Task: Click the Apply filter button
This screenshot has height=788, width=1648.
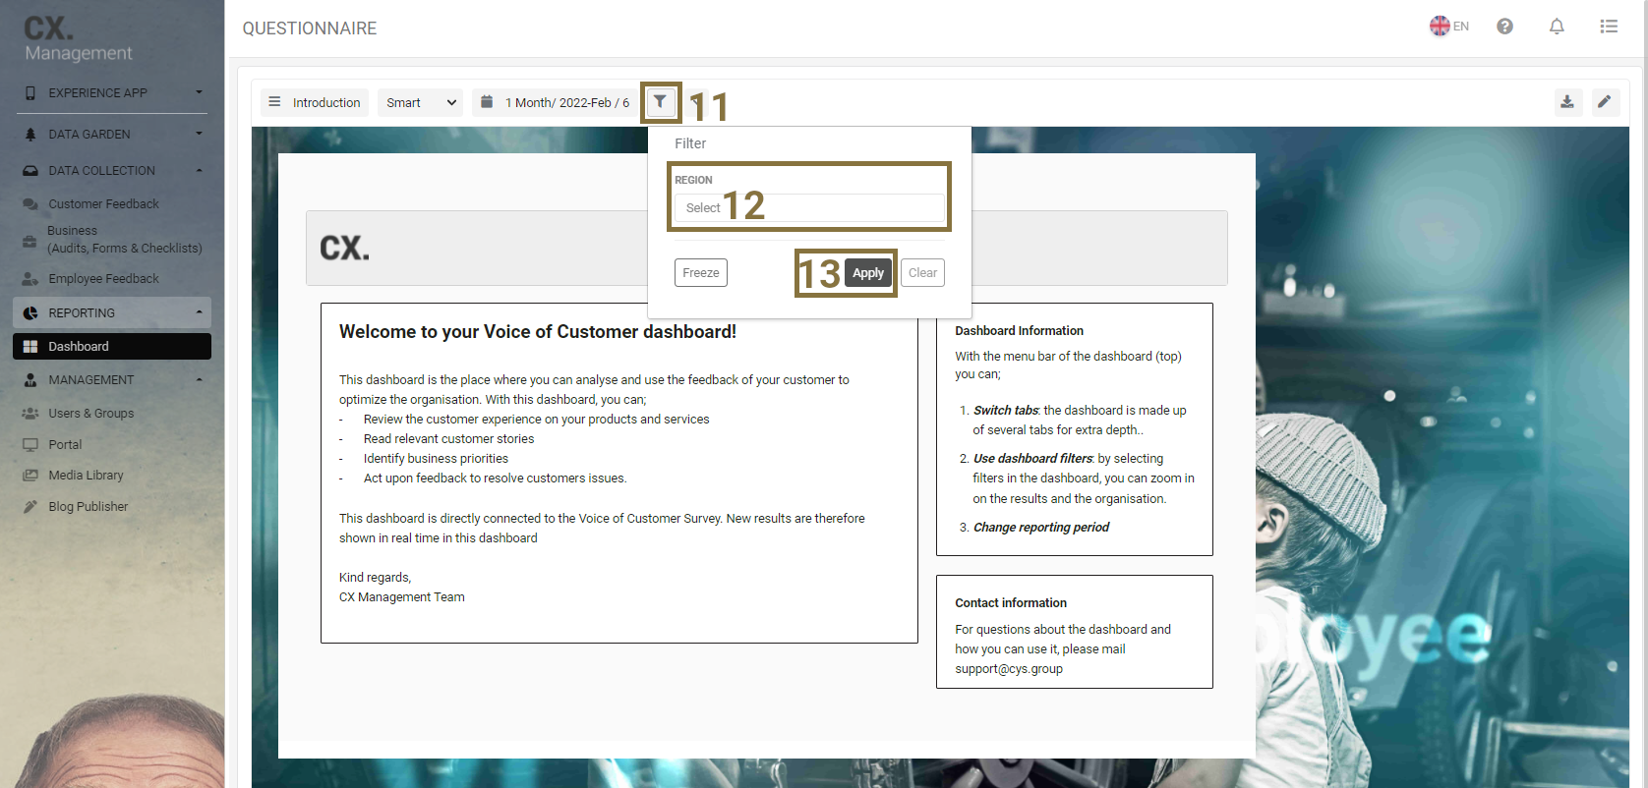Action: (x=868, y=273)
